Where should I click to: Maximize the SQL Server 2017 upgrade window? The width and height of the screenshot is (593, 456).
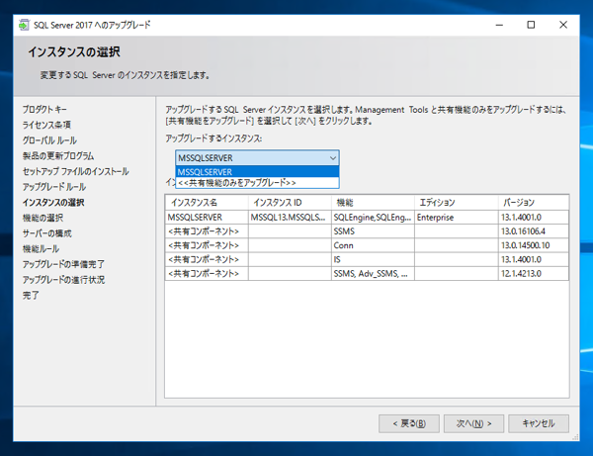tap(531, 25)
